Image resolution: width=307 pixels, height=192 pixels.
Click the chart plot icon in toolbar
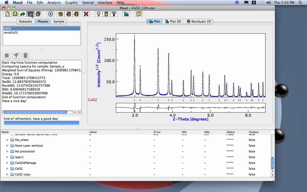127,14
